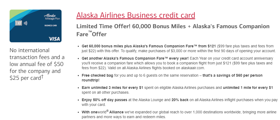Open the Alaska Airlines Business credit card link
This screenshot has height=120, width=280.
(x=136, y=15)
